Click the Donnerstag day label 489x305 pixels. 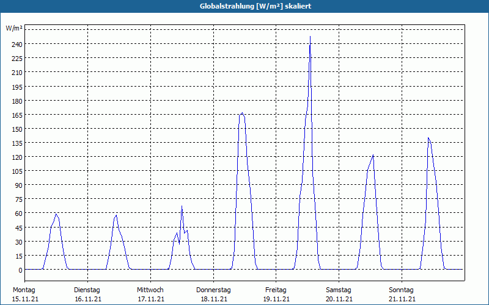(213, 290)
